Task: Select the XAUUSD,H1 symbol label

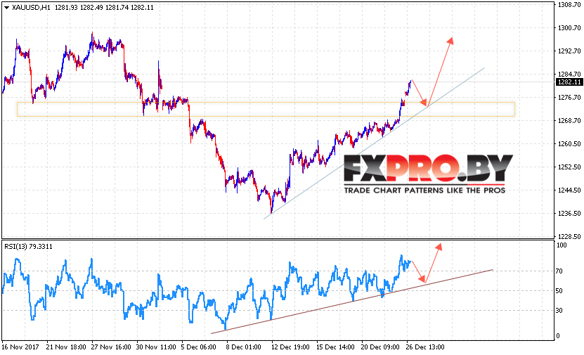Action: click(31, 8)
